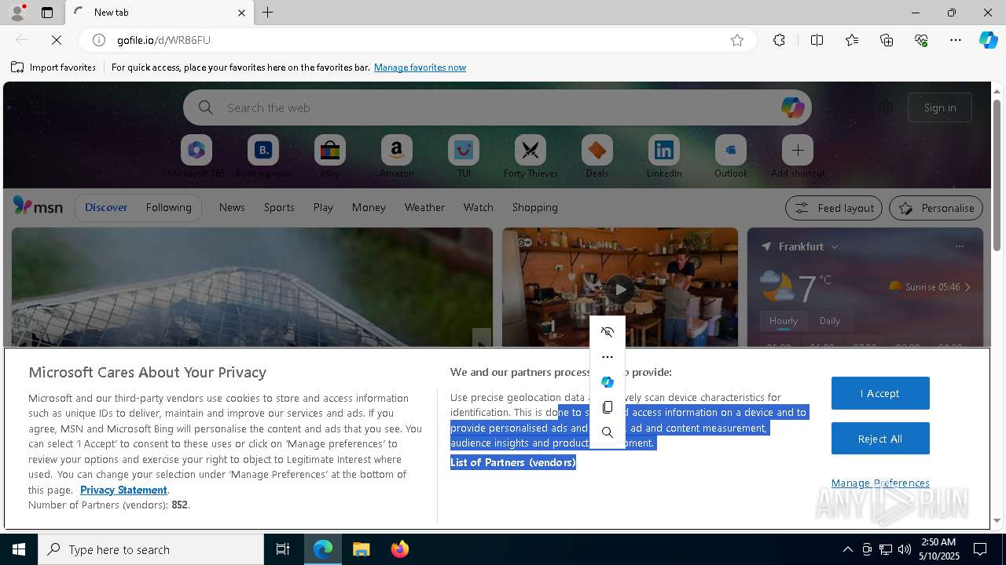Viewport: 1006px width, 565px height.
Task: Click Reject All button
Action: pos(880,439)
